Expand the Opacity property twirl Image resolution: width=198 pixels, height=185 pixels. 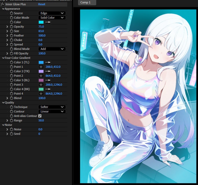(7, 27)
